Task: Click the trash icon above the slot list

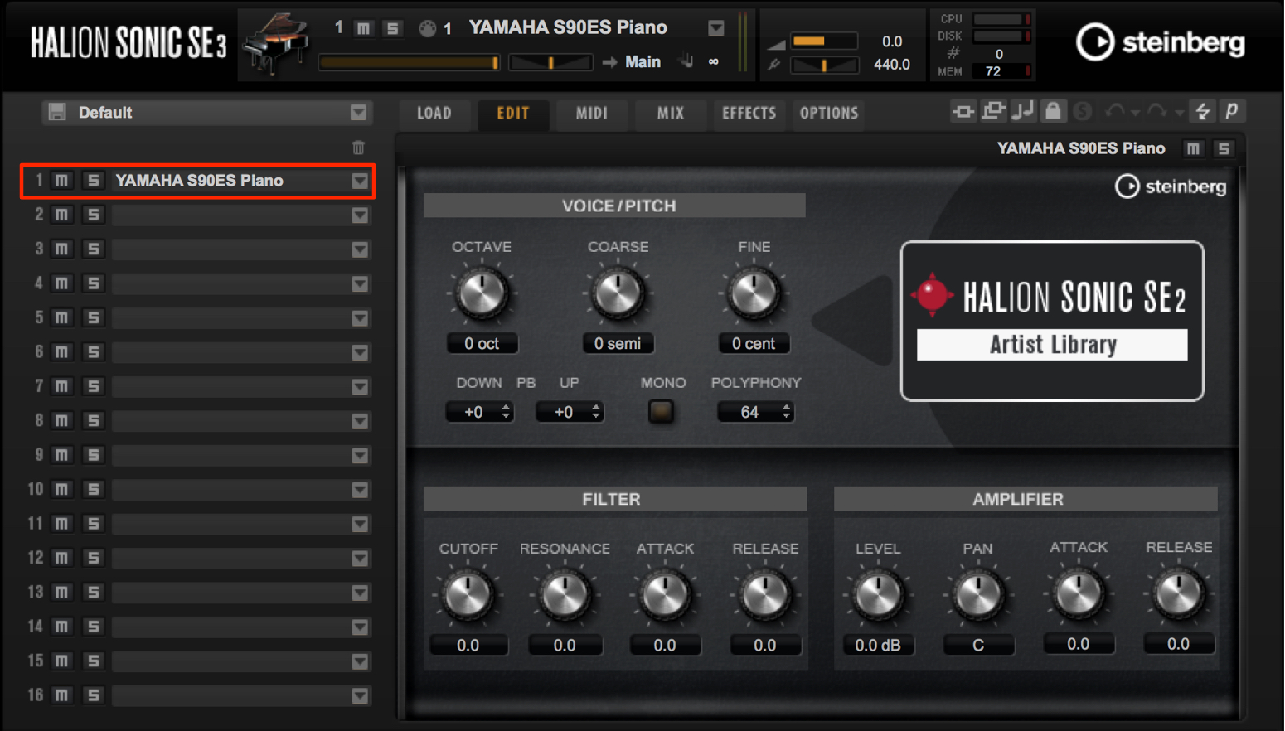Action: point(358,148)
